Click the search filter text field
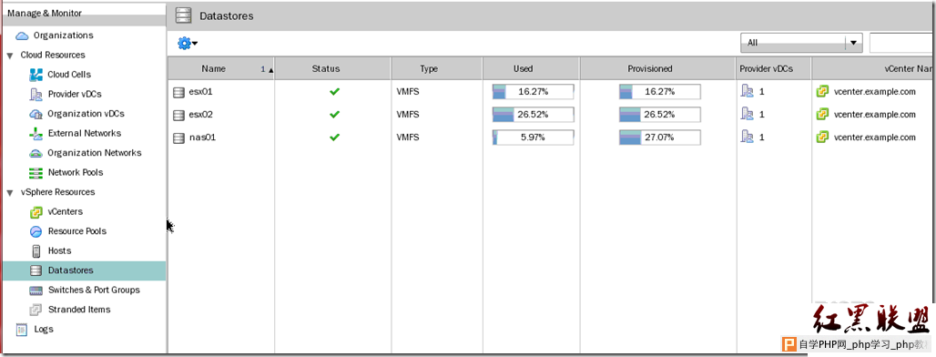The width and height of the screenshot is (936, 357). [902, 43]
